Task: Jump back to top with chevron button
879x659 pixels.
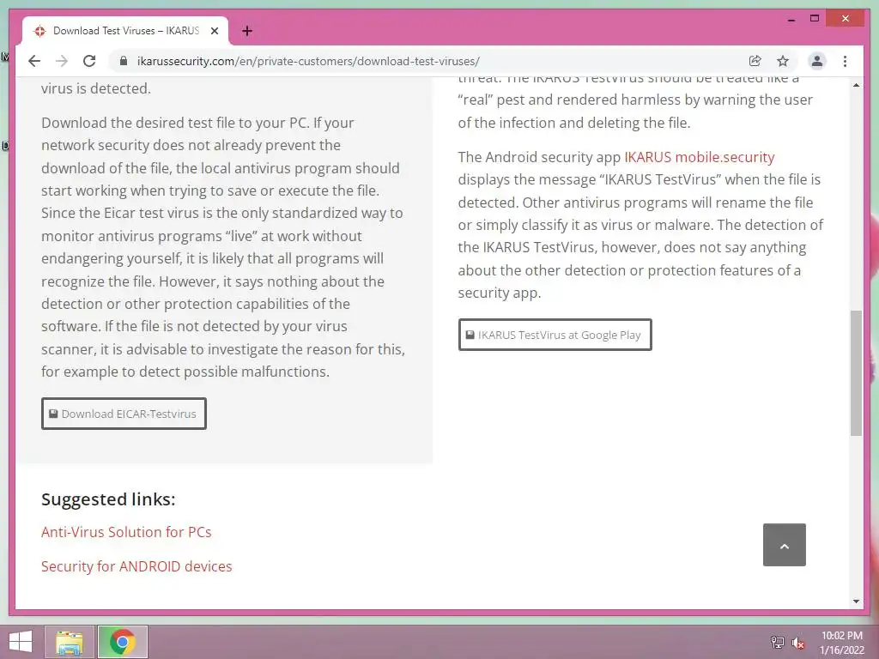Action: click(785, 545)
